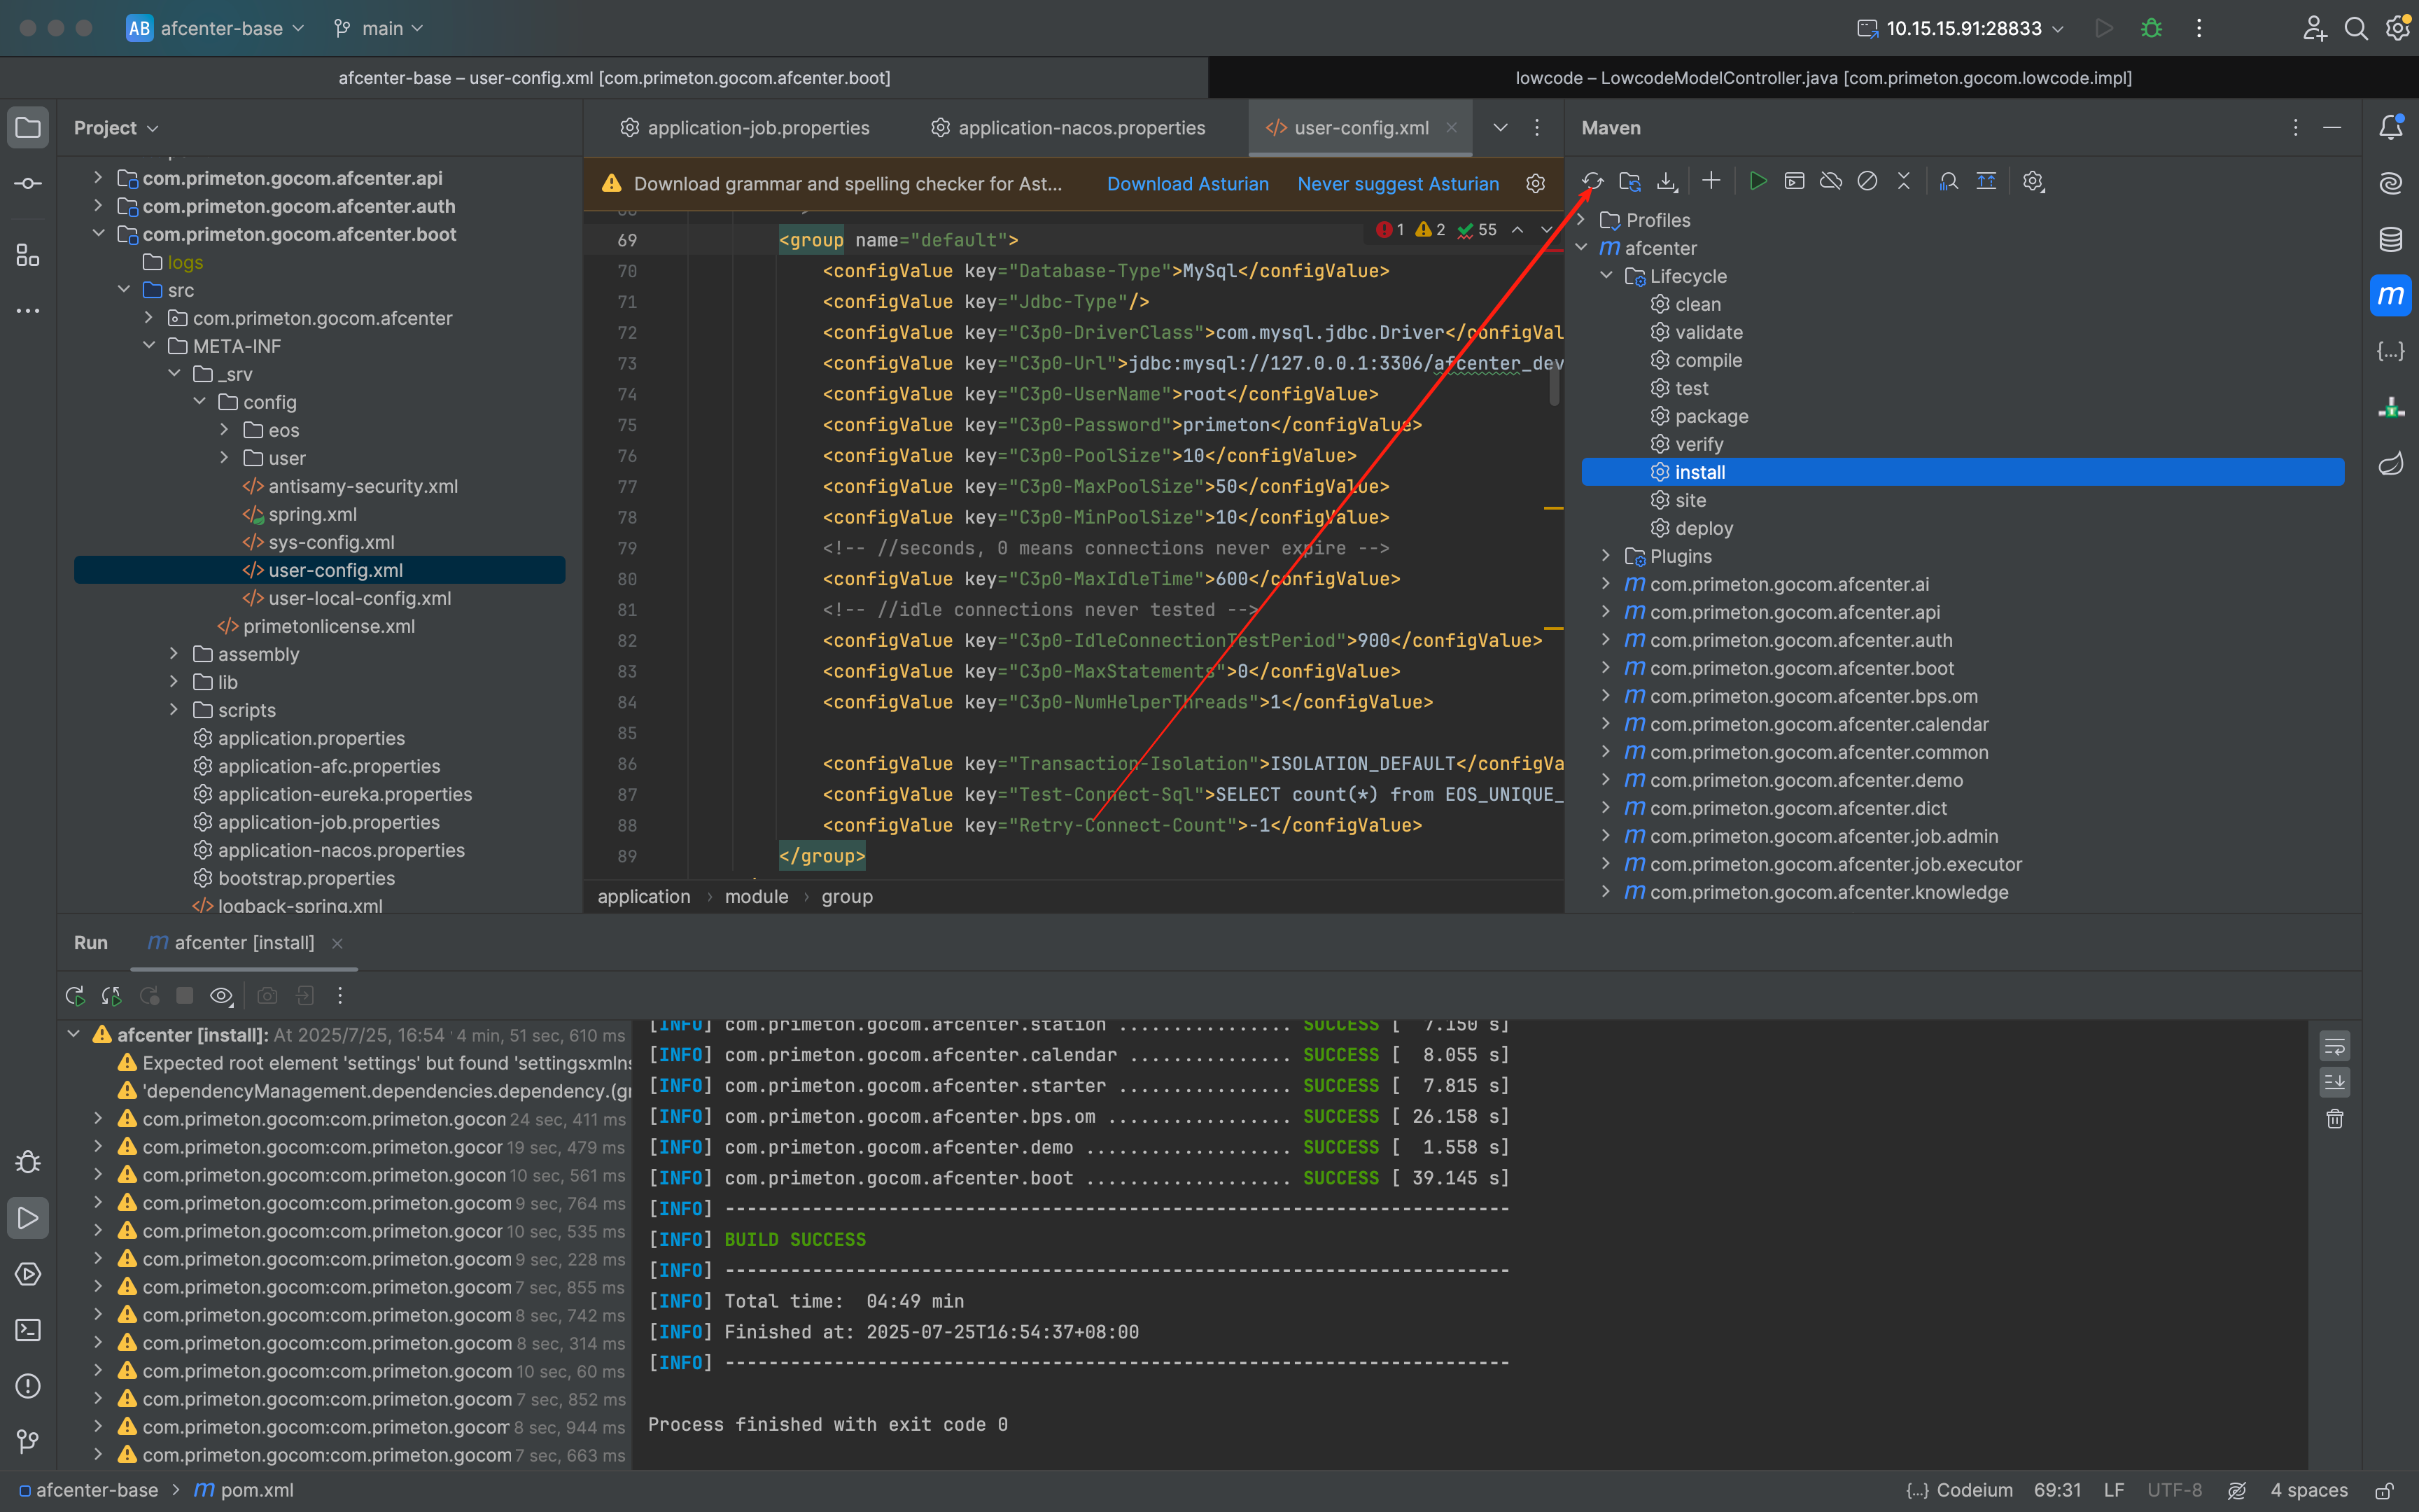Click the Maven Reload All Projects icon
2419x1512 pixels.
pos(1592,181)
